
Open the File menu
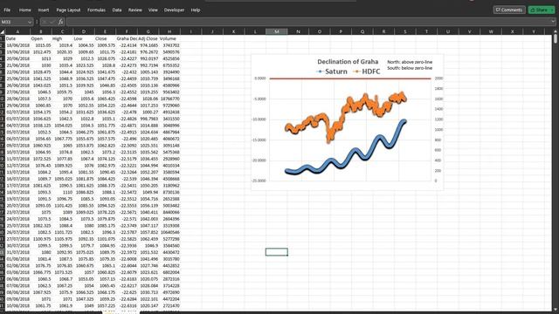coord(7,10)
